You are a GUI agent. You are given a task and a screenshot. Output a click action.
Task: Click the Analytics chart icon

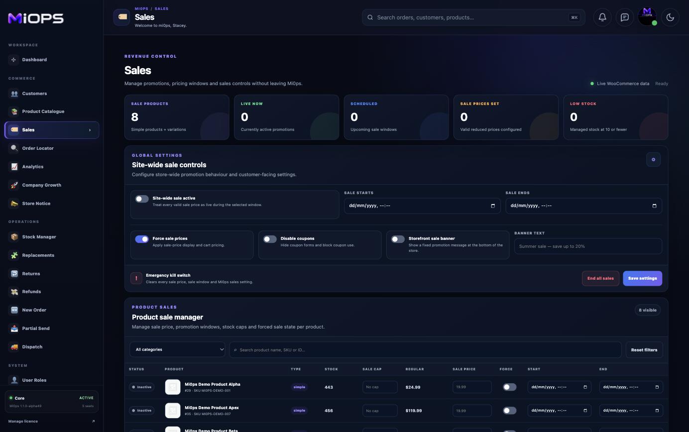[14, 167]
